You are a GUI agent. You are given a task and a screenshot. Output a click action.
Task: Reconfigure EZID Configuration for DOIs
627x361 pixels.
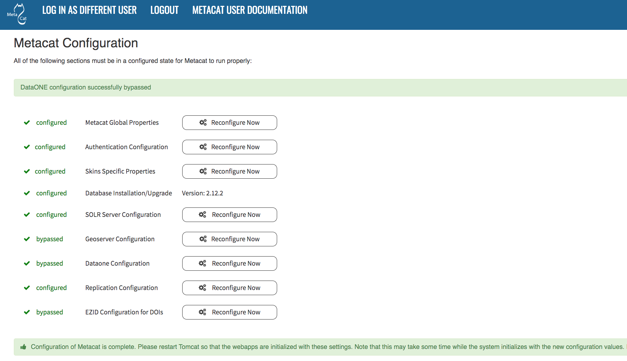229,312
